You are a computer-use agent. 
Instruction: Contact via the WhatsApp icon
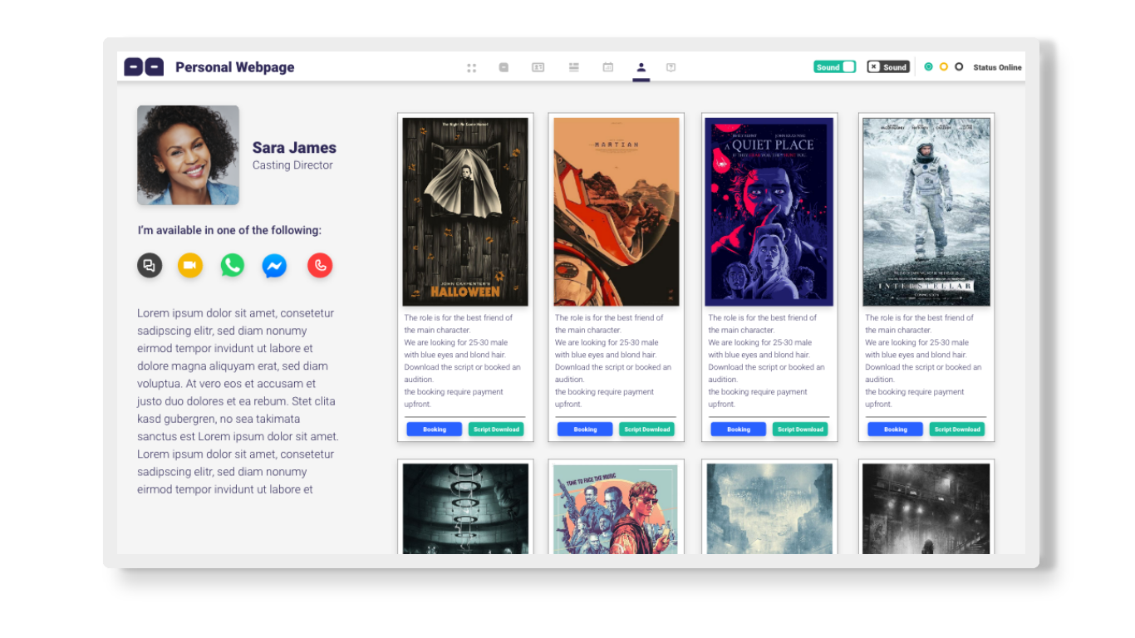coord(233,266)
